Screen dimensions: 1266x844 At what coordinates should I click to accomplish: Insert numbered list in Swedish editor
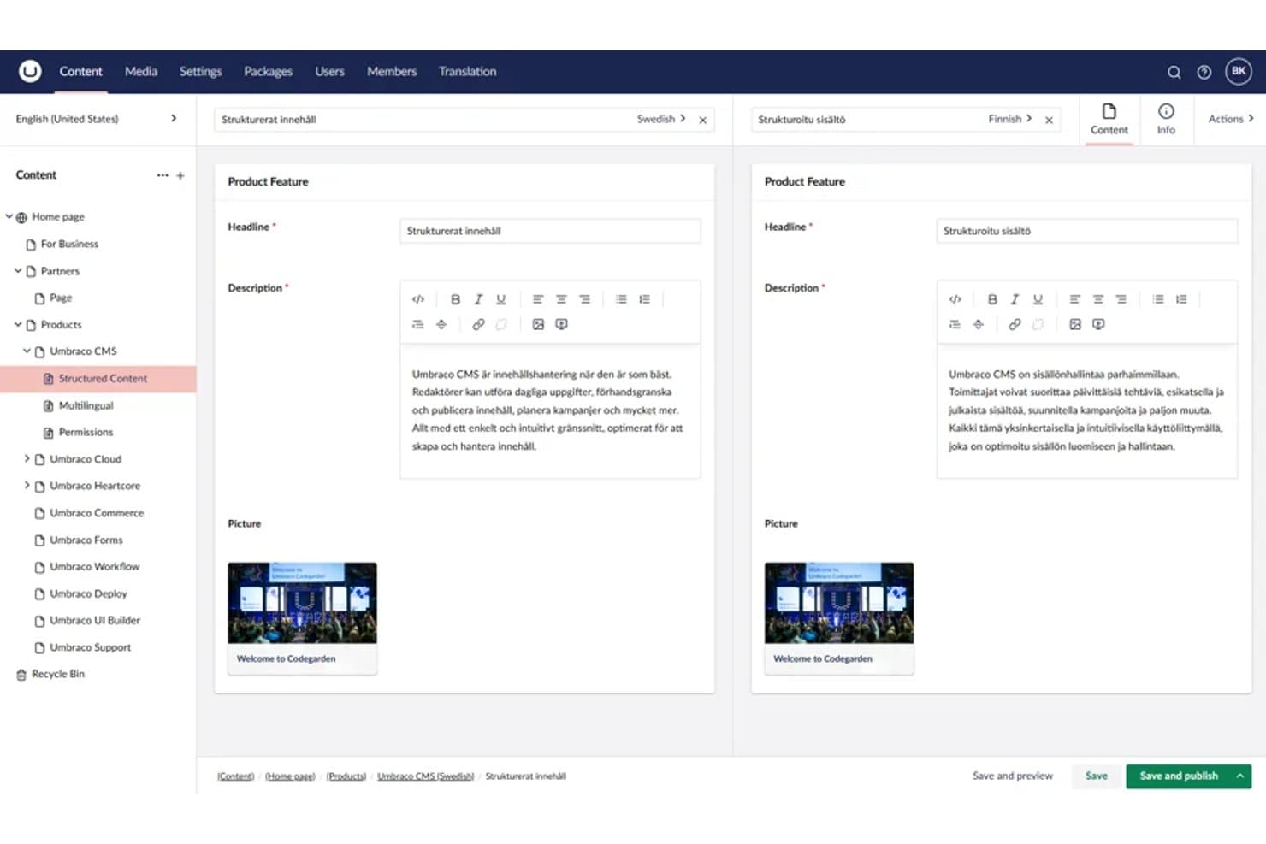click(644, 299)
